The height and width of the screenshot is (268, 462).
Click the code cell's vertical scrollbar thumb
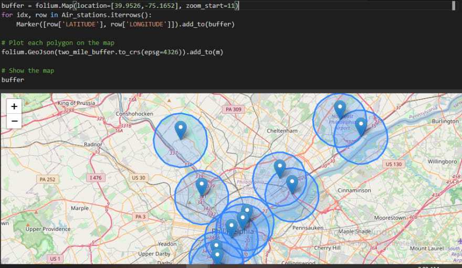pos(454,6)
